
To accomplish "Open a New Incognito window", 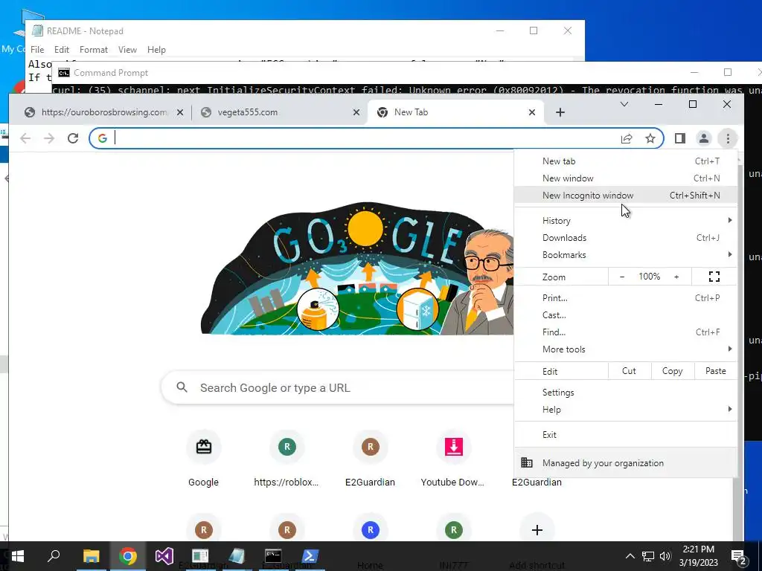I will [x=626, y=196].
